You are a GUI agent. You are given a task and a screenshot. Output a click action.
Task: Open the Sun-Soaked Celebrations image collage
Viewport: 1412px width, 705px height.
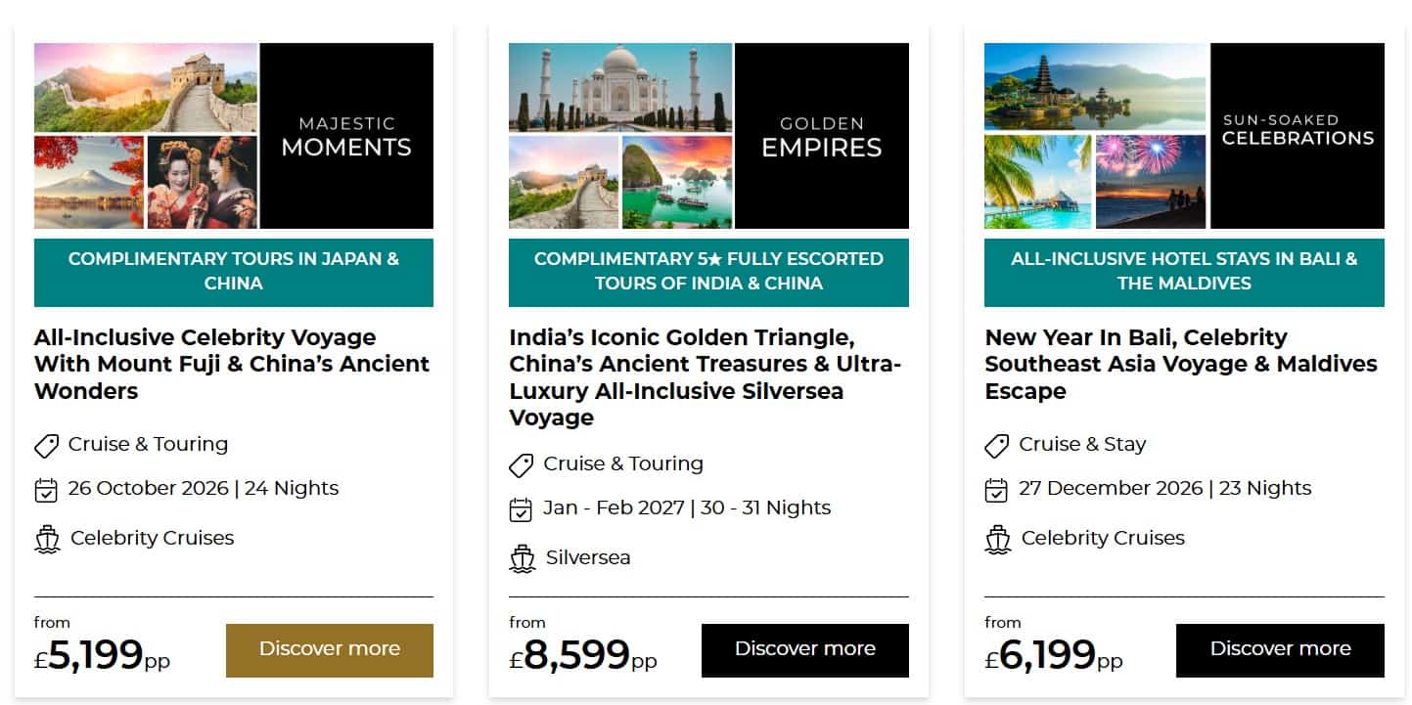click(x=1184, y=136)
